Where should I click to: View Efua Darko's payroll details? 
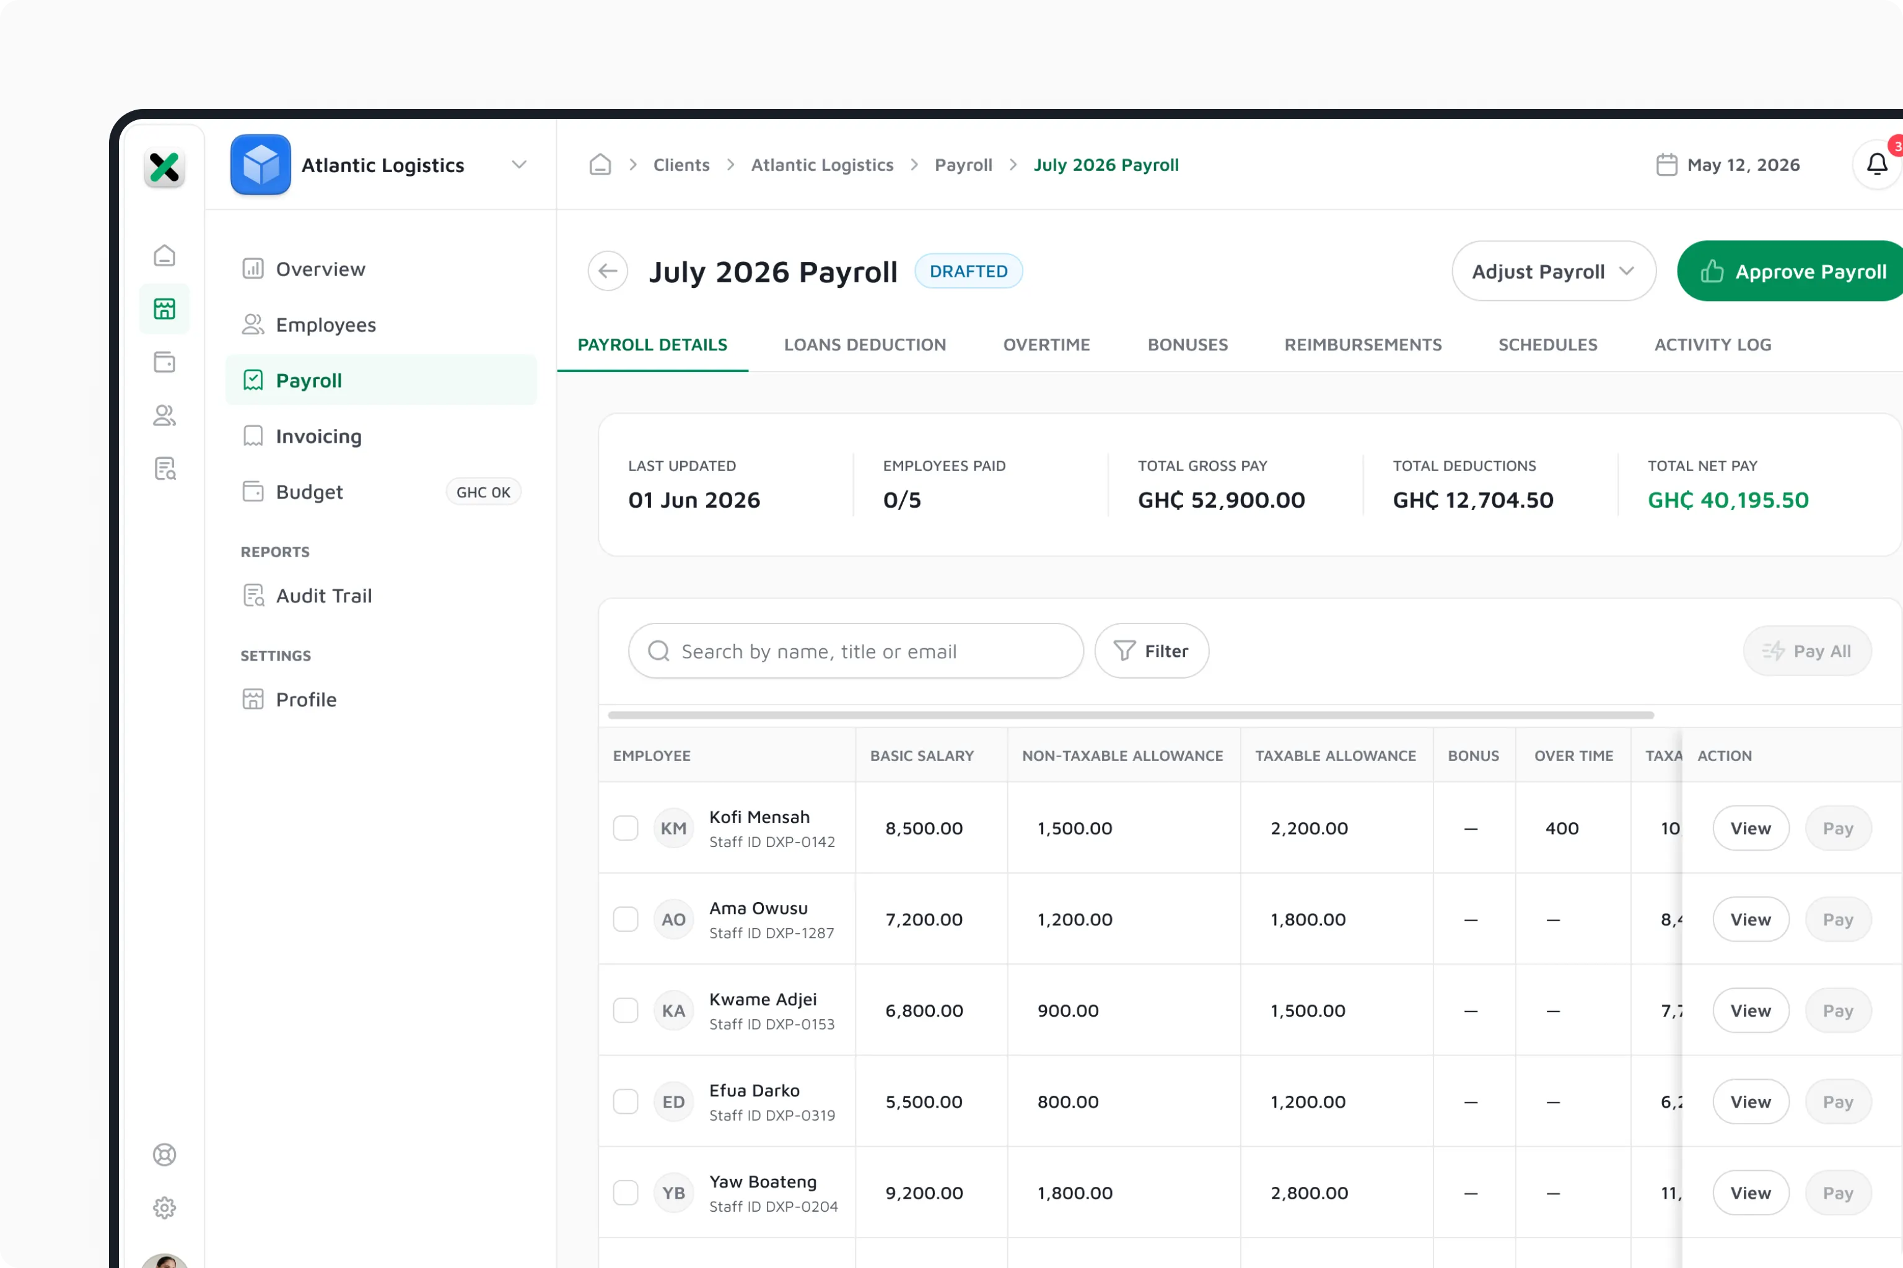pyautogui.click(x=1750, y=1101)
